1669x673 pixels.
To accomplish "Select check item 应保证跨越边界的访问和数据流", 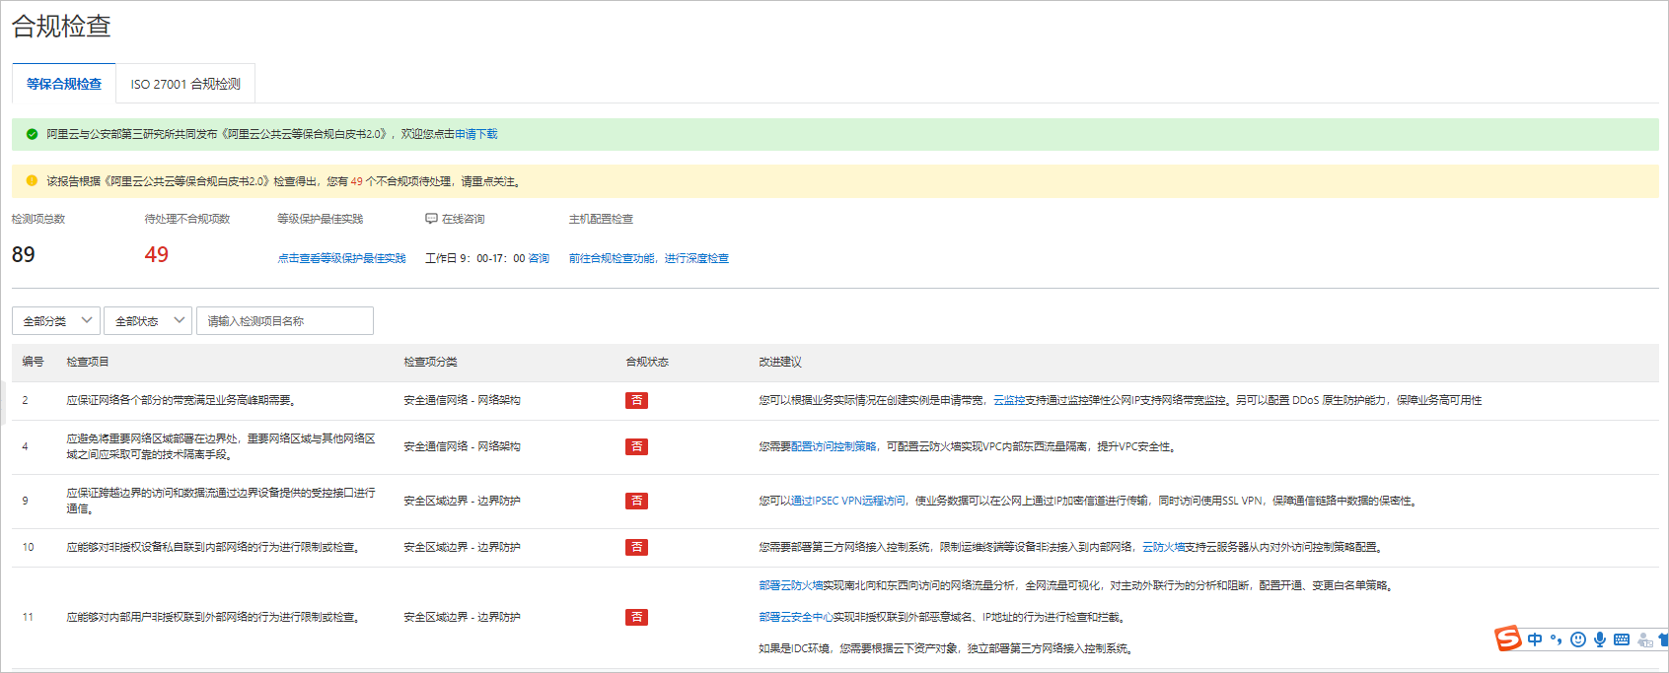I will point(221,501).
